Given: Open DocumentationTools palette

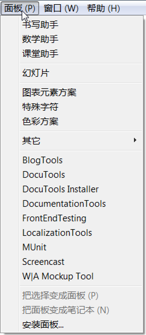Looking at the screenshot, I should click(81, 204).
